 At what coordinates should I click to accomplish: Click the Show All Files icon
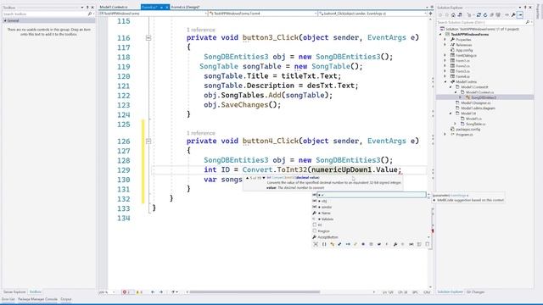coord(498,15)
